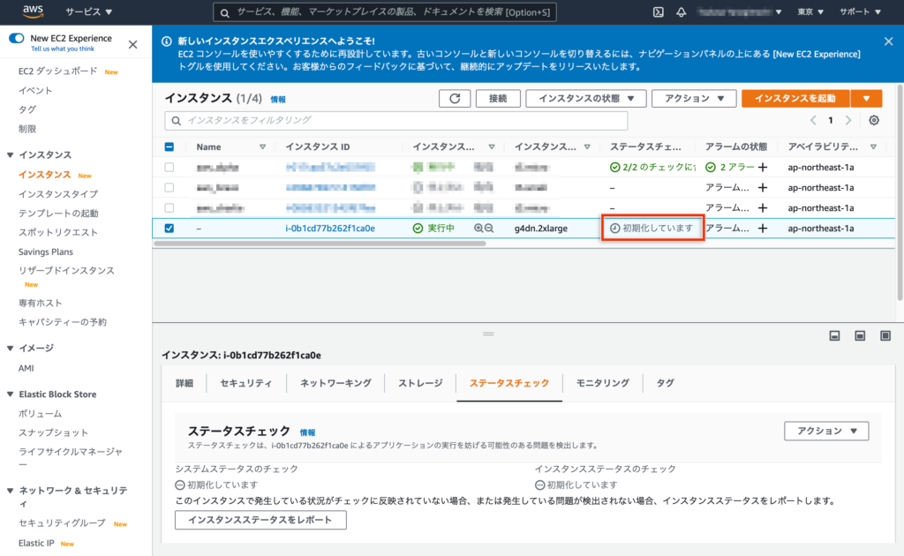This screenshot has width=904, height=556.
Task: Dismiss the new instance experience banner
Action: click(888, 41)
